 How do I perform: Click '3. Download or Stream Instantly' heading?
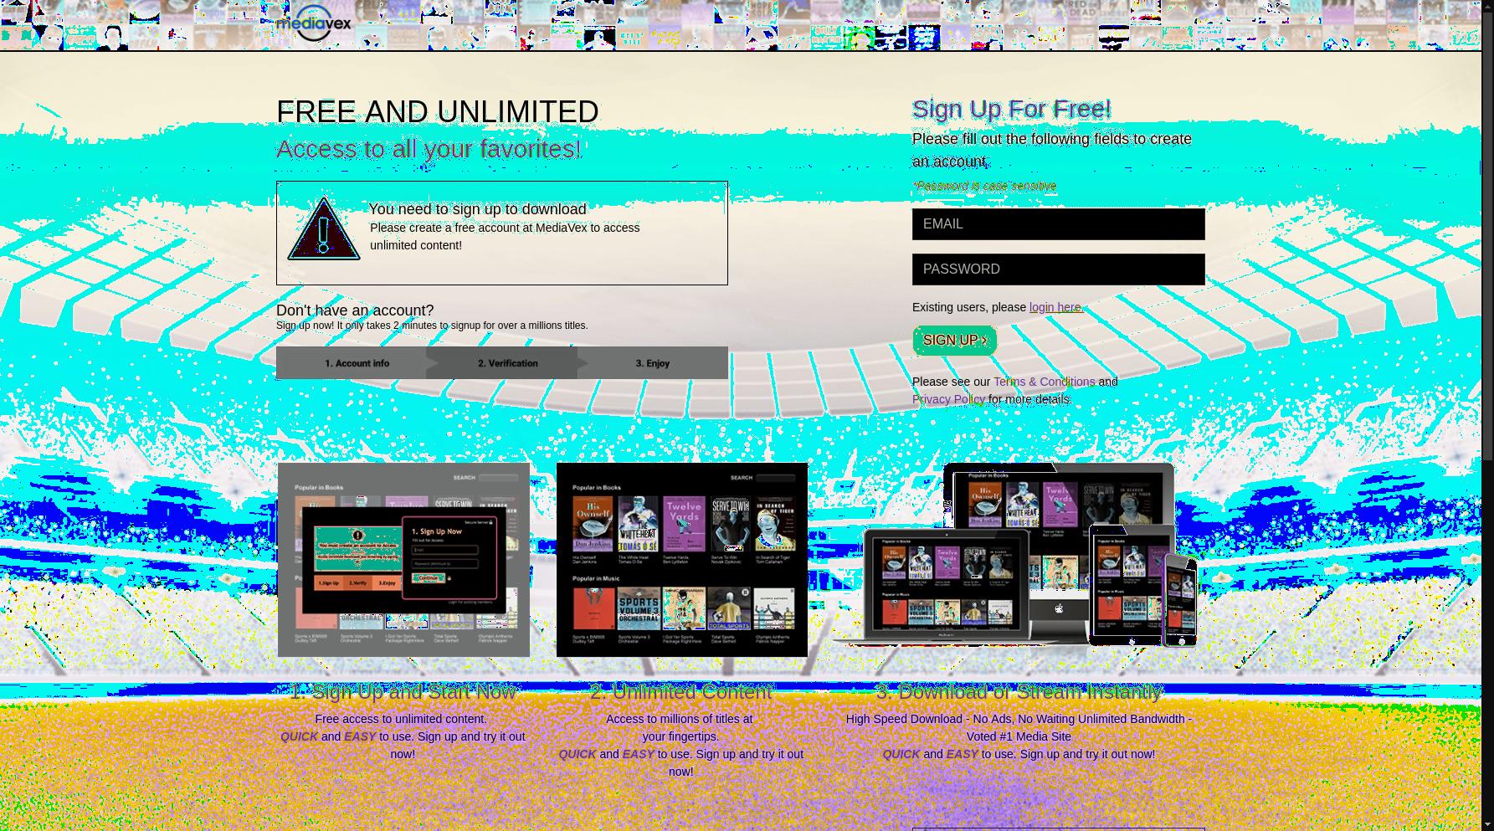[x=1019, y=692]
